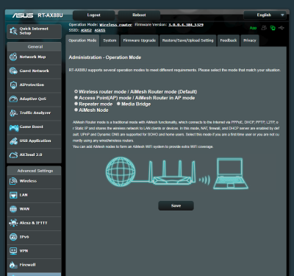Click the App status indicator
294x276 pixels.
click(x=253, y=28)
